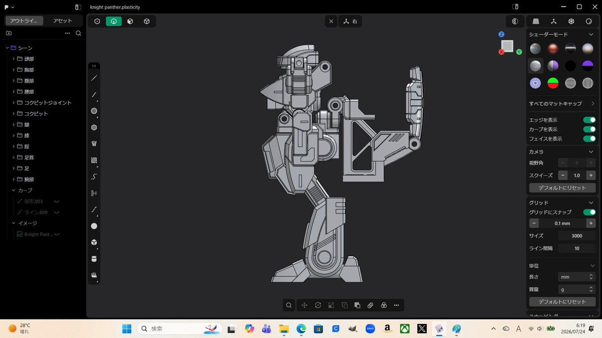Open the circular render settings icon
602x338 pixels.
coord(589,22)
